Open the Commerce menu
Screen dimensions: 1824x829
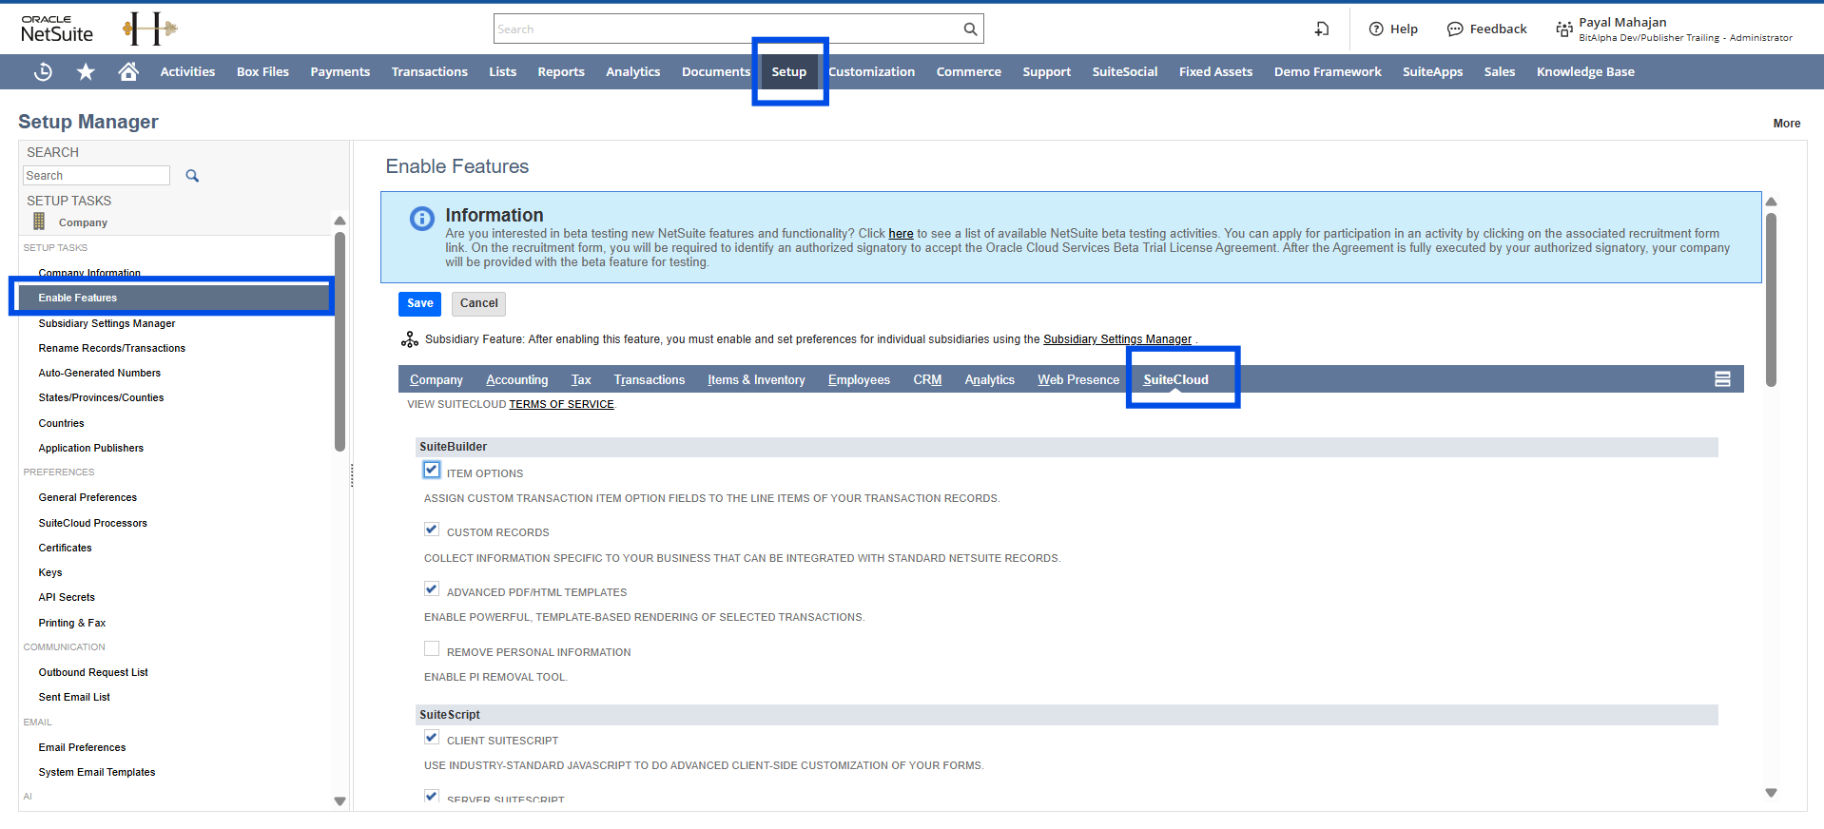point(969,71)
